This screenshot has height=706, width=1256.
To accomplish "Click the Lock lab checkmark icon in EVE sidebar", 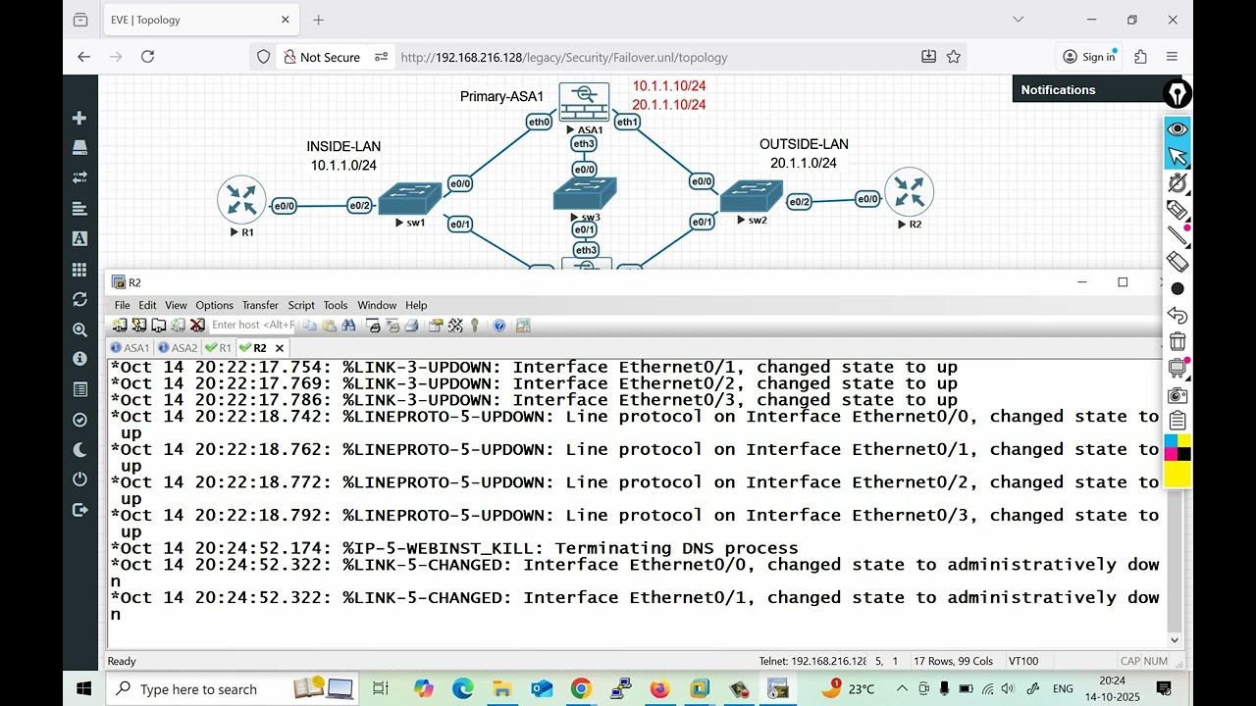I will click(79, 420).
